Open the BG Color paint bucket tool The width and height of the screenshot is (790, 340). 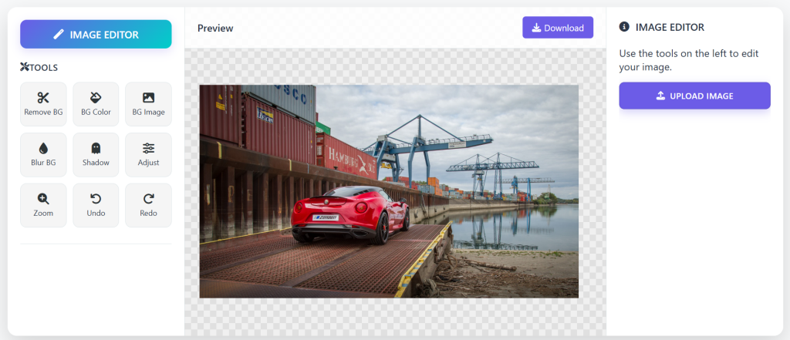(96, 104)
